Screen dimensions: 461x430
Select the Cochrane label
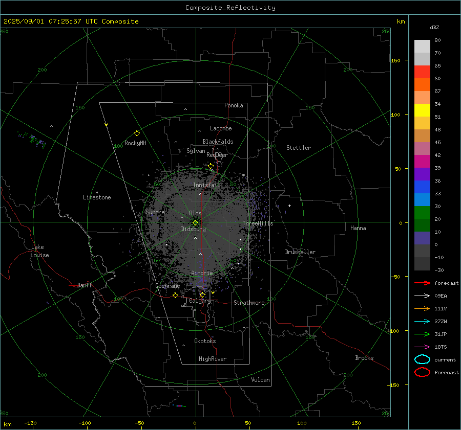coord(167,286)
